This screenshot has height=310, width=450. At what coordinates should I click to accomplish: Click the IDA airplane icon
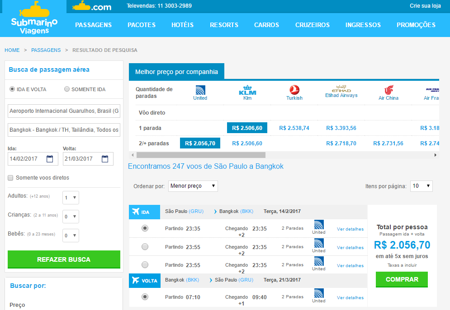(x=136, y=212)
